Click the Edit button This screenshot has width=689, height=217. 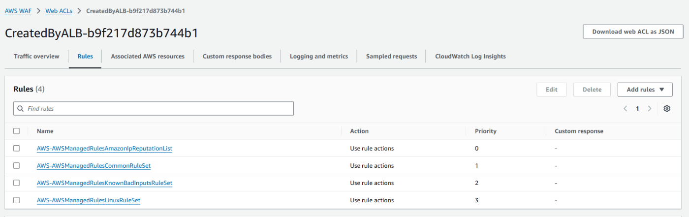[552, 90]
